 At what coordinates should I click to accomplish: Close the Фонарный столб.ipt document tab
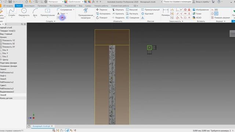coord(52,126)
